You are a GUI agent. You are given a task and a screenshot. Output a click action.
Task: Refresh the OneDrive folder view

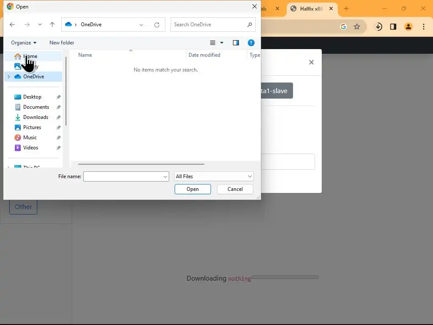coord(157,25)
